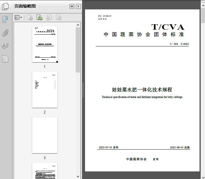Open the bookmarks panel in sidebar
This screenshot has width=205, height=179.
click(5, 20)
